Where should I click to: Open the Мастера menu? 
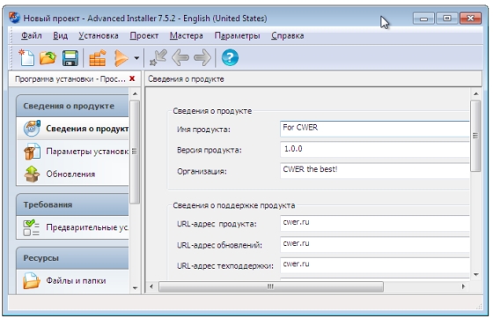click(x=186, y=35)
